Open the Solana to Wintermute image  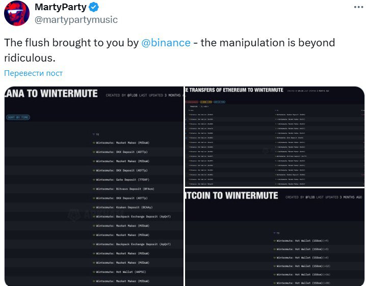tap(93, 186)
